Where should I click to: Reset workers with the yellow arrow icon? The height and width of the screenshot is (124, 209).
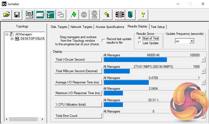pos(107,15)
